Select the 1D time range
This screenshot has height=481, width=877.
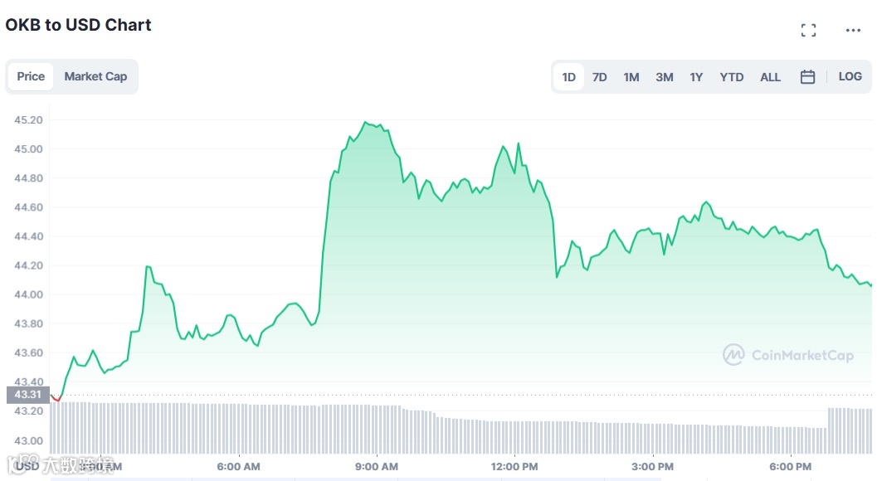click(569, 77)
